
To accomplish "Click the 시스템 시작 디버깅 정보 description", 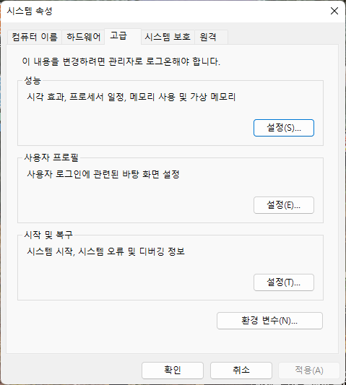I will pyautogui.click(x=105, y=251).
